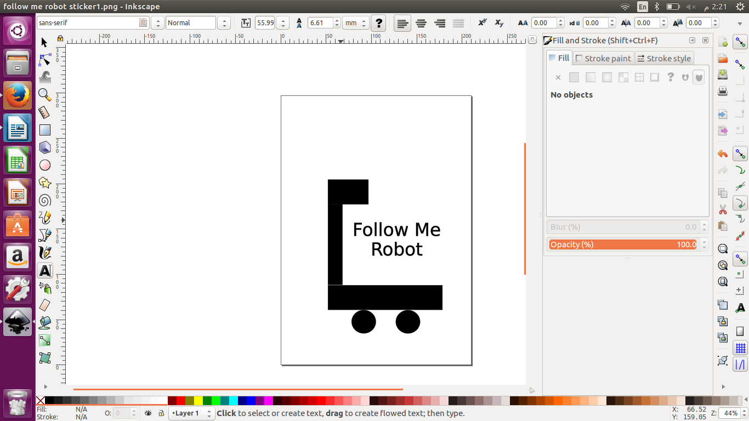Screen dimensions: 749x421
Task: Toggle the Layer 1 lock icon
Action: pyautogui.click(x=160, y=413)
